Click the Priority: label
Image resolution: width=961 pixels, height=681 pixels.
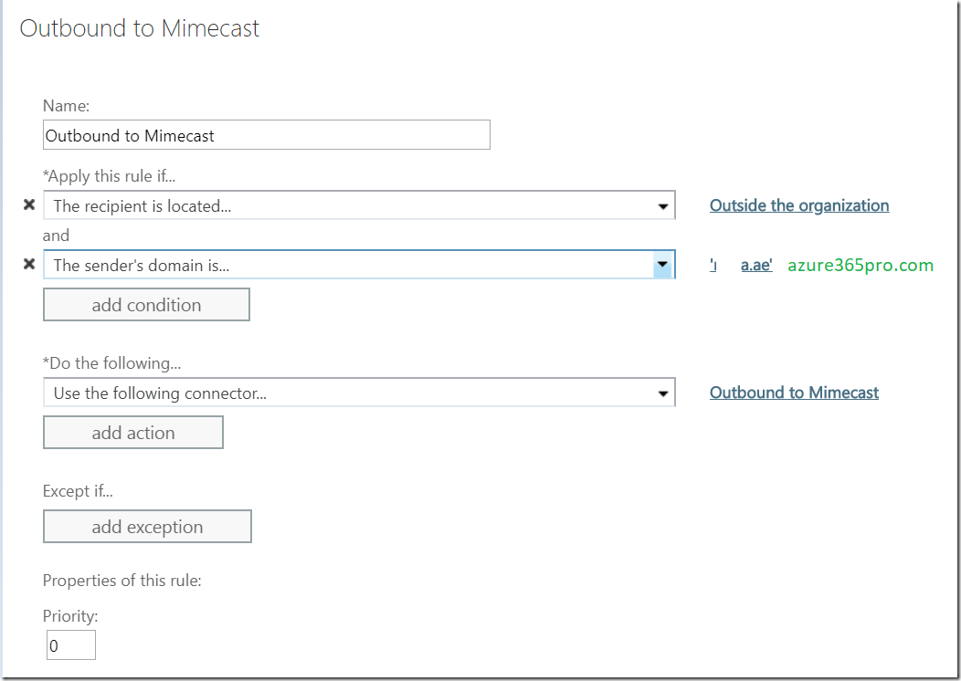(70, 616)
